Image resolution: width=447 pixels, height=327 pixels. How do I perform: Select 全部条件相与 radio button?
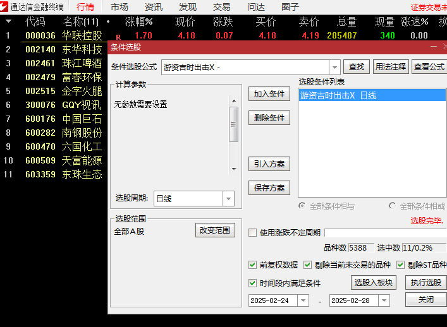point(302,206)
